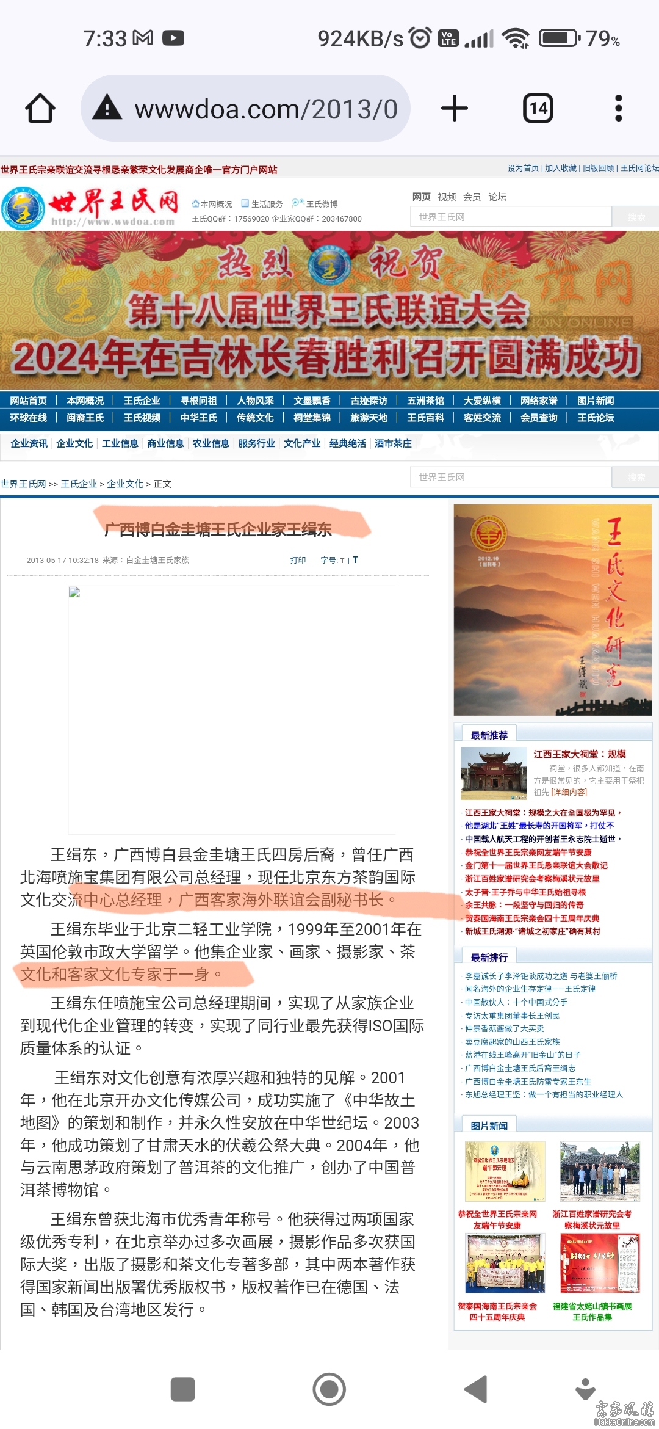The image size is (659, 1429).
Task: Open 五洲茶馆 in the blue nav
Action: (425, 401)
